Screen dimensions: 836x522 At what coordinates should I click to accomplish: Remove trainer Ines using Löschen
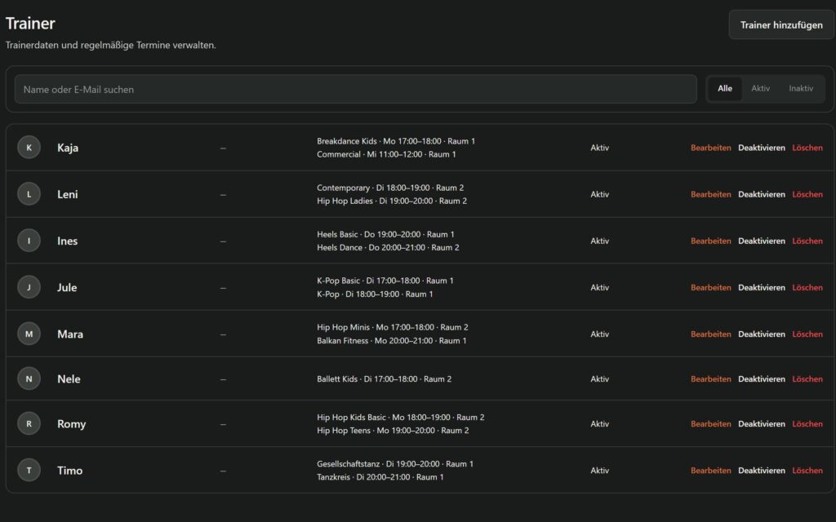(807, 241)
